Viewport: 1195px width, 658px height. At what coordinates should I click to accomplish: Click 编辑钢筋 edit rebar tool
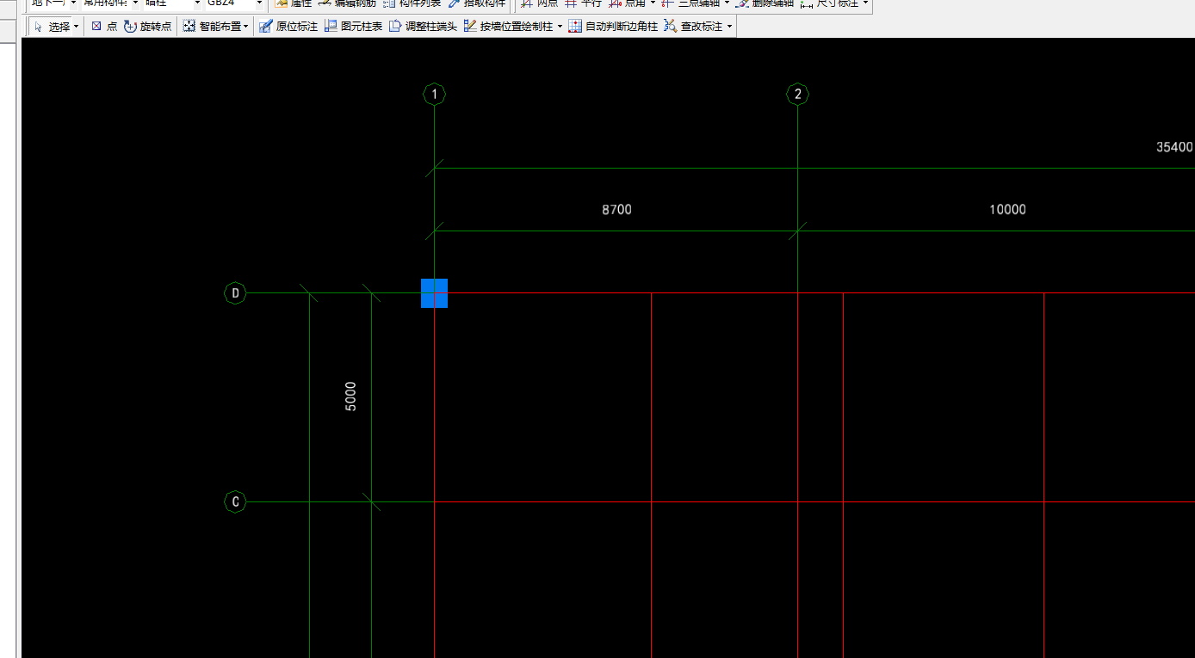pyautogui.click(x=347, y=3)
